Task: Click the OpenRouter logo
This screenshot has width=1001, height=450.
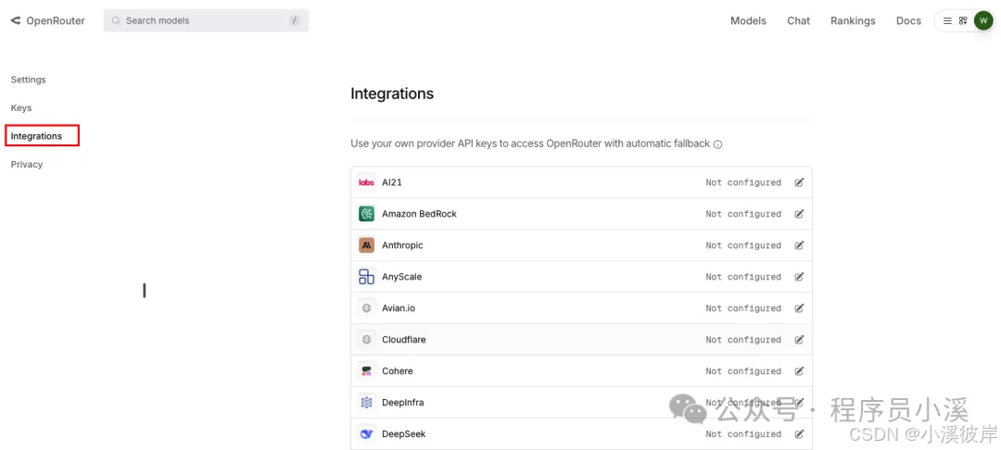Action: point(48,20)
